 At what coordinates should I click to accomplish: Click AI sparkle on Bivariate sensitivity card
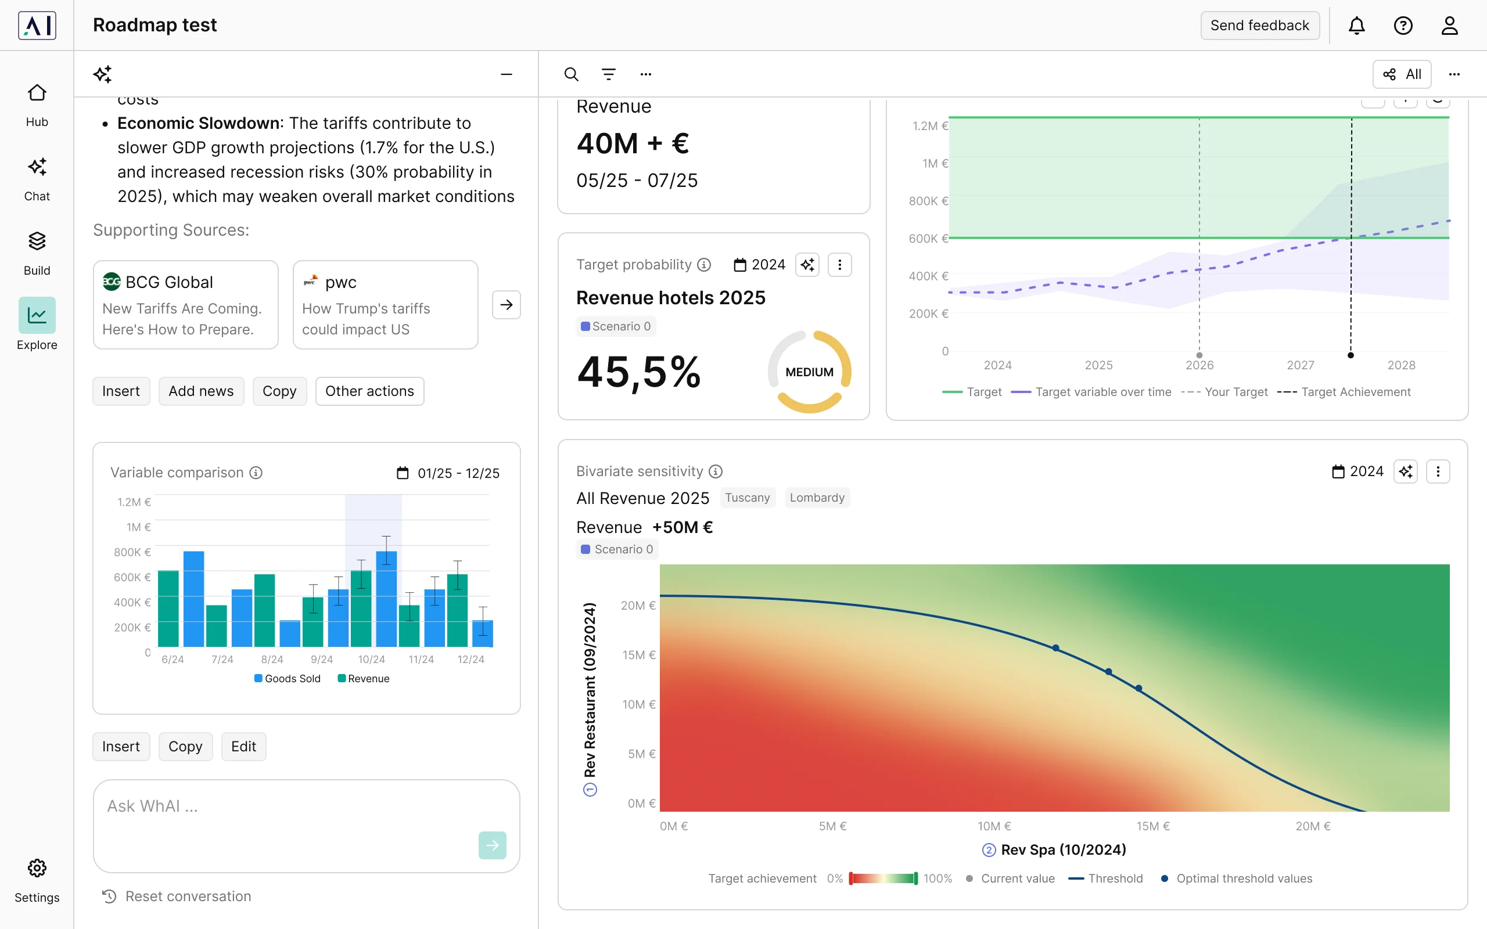[1405, 471]
